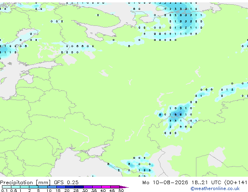Select the 'GFS 0.25' model label
Screen dimensions: 248x192
[66, 182]
